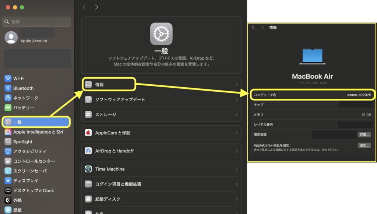
Task: Select Spotlight label in the sidebar
Action: (22, 142)
